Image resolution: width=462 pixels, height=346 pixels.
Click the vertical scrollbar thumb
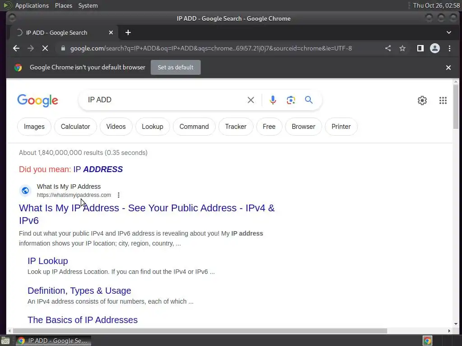point(456,106)
